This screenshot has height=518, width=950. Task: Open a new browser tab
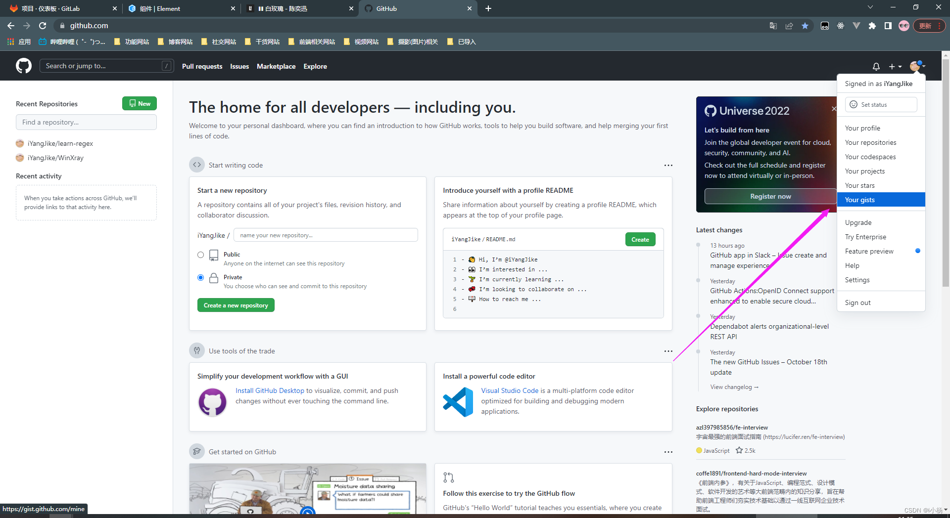pyautogui.click(x=488, y=8)
